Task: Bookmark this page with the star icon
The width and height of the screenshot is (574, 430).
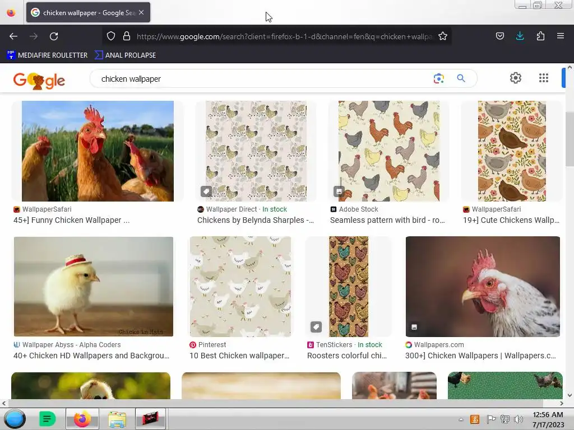Action: click(x=443, y=36)
